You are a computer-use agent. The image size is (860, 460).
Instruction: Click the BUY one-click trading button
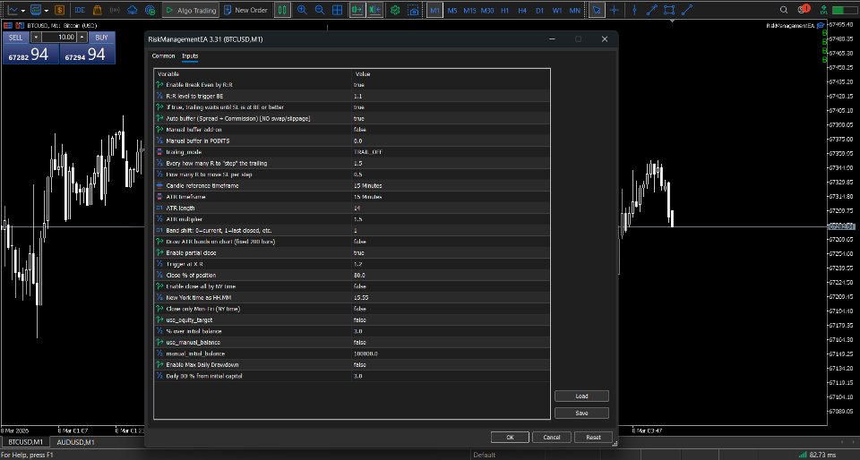(101, 38)
